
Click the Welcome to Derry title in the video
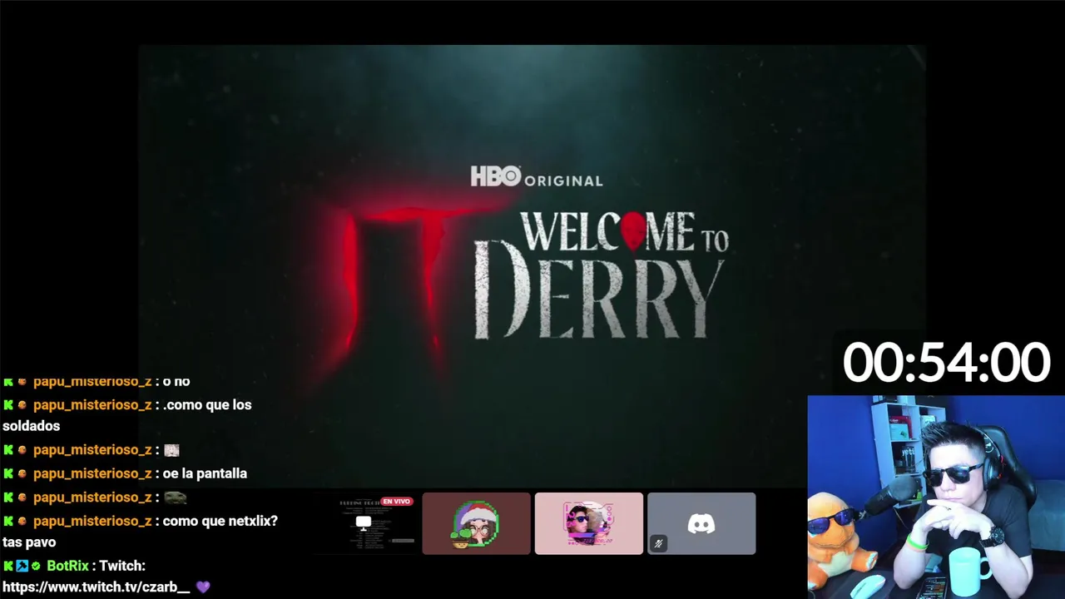601,275
